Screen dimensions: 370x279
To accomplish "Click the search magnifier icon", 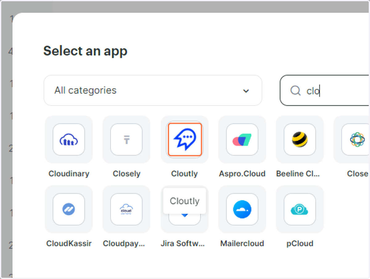I will click(x=295, y=91).
